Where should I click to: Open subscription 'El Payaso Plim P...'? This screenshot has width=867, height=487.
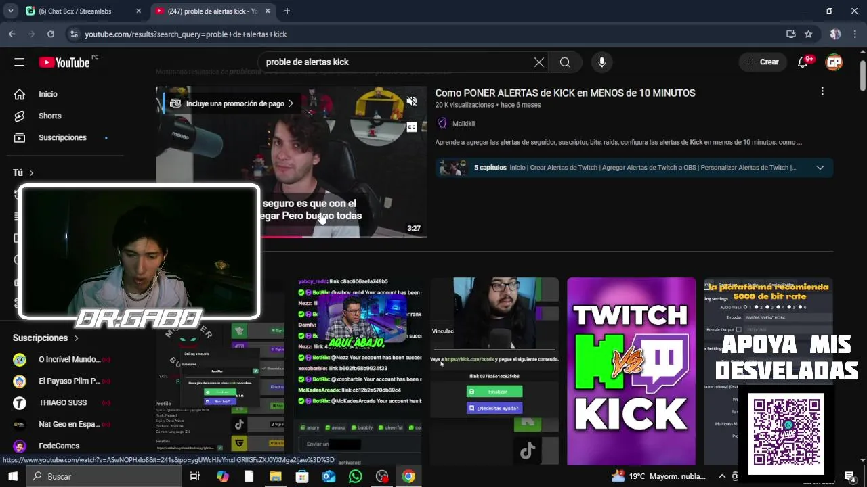(x=68, y=381)
